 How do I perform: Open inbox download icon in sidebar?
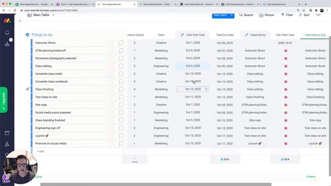(7, 43)
